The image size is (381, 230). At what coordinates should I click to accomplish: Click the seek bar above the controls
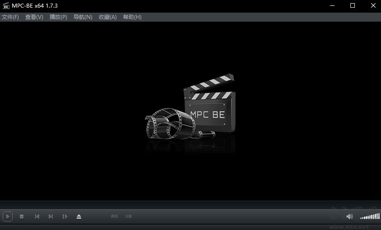tap(190, 205)
